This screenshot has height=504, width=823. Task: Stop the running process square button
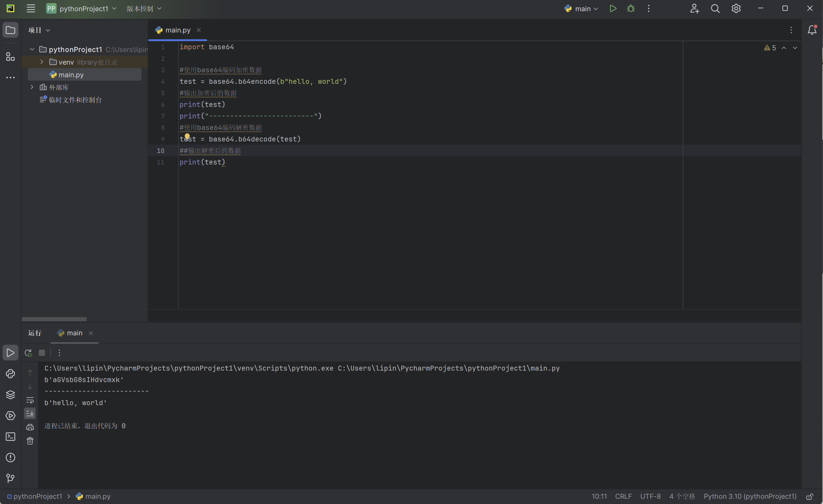42,353
